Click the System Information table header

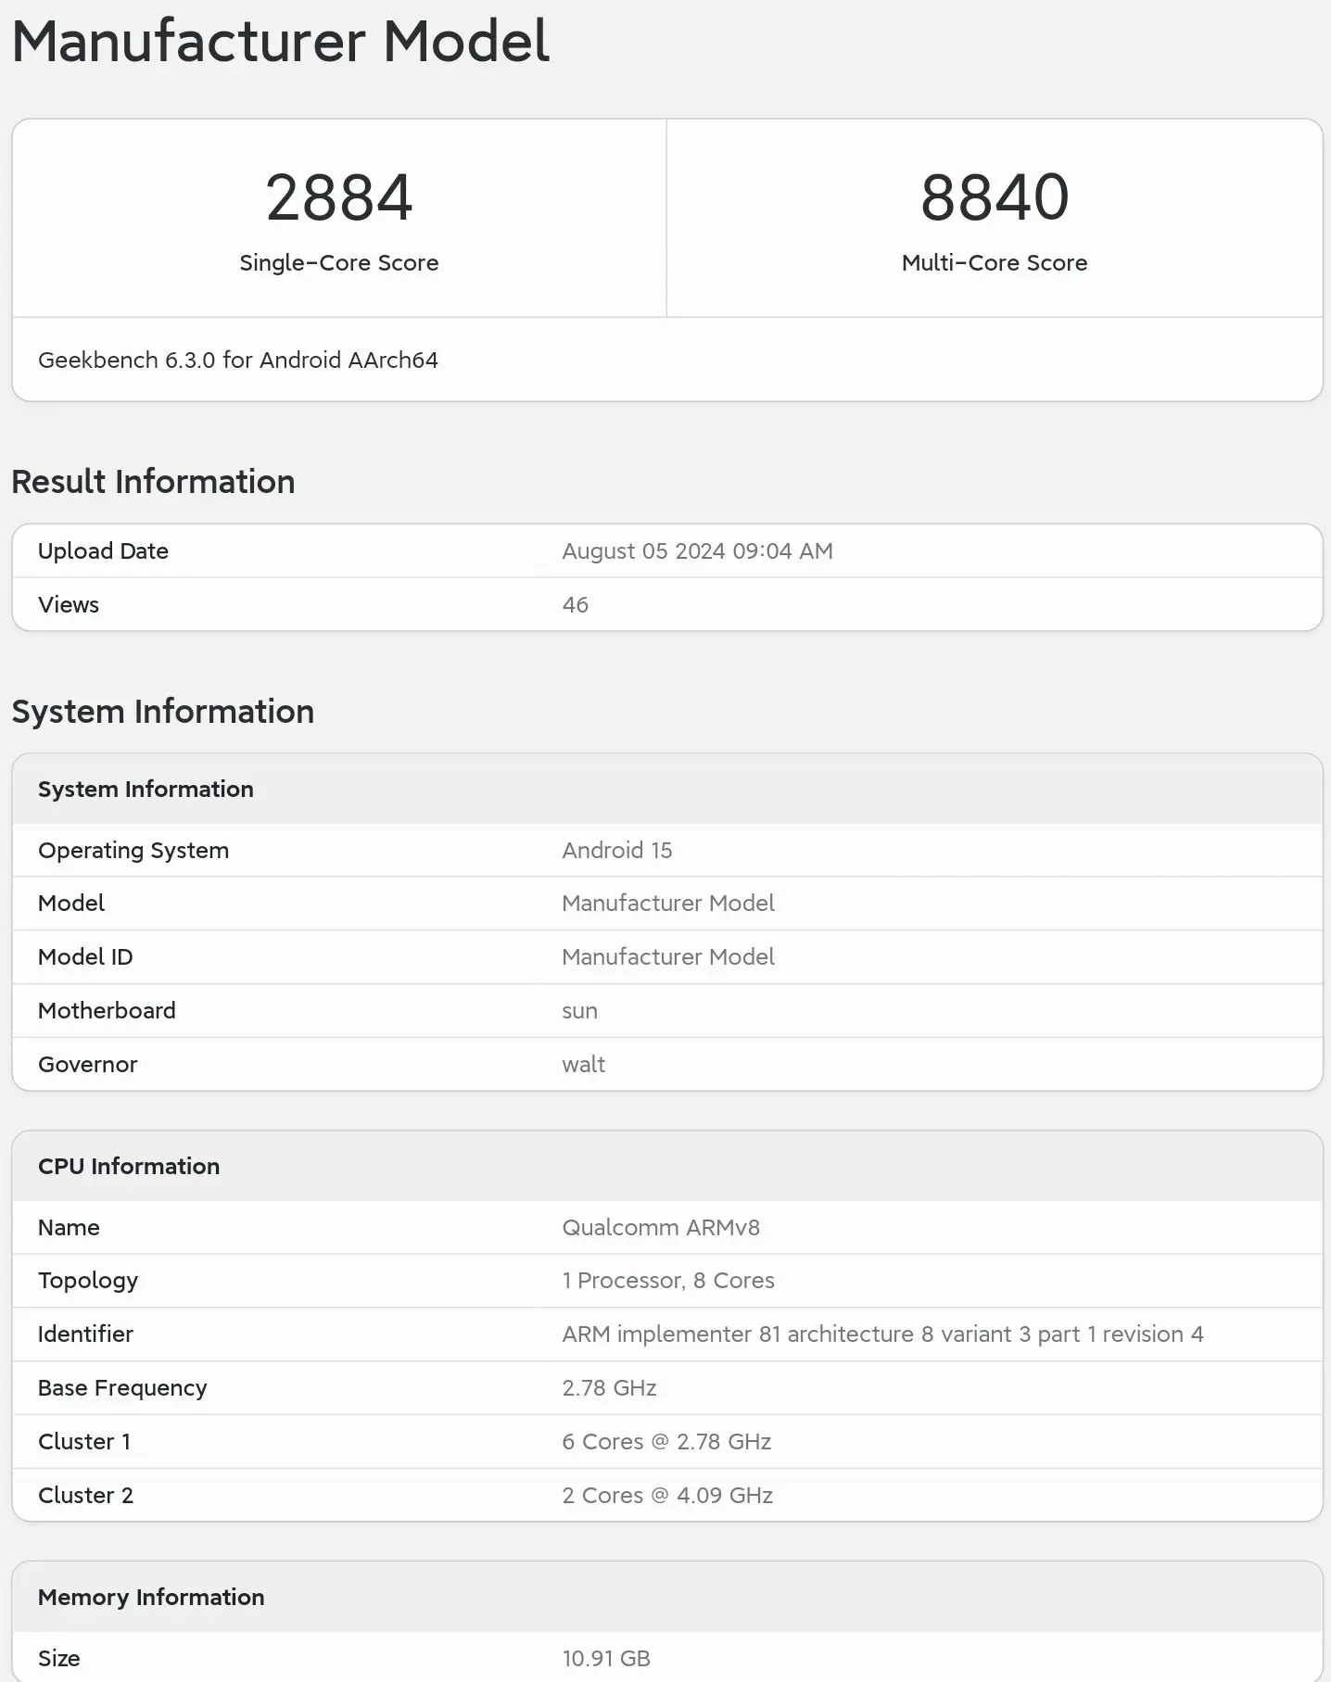[146, 790]
